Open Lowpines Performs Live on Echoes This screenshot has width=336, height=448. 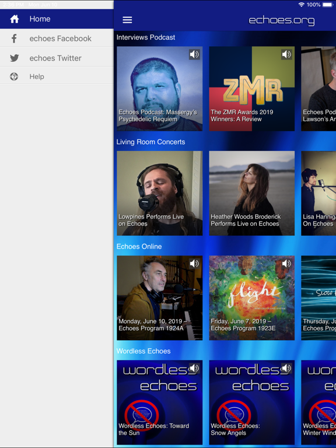pyautogui.click(x=160, y=193)
